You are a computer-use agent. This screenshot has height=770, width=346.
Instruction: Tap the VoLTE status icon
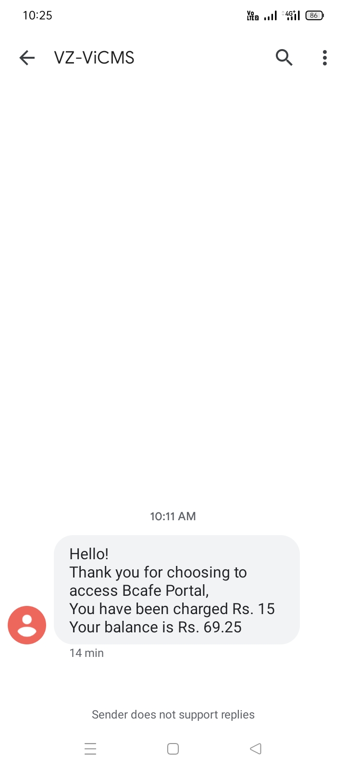tap(253, 15)
